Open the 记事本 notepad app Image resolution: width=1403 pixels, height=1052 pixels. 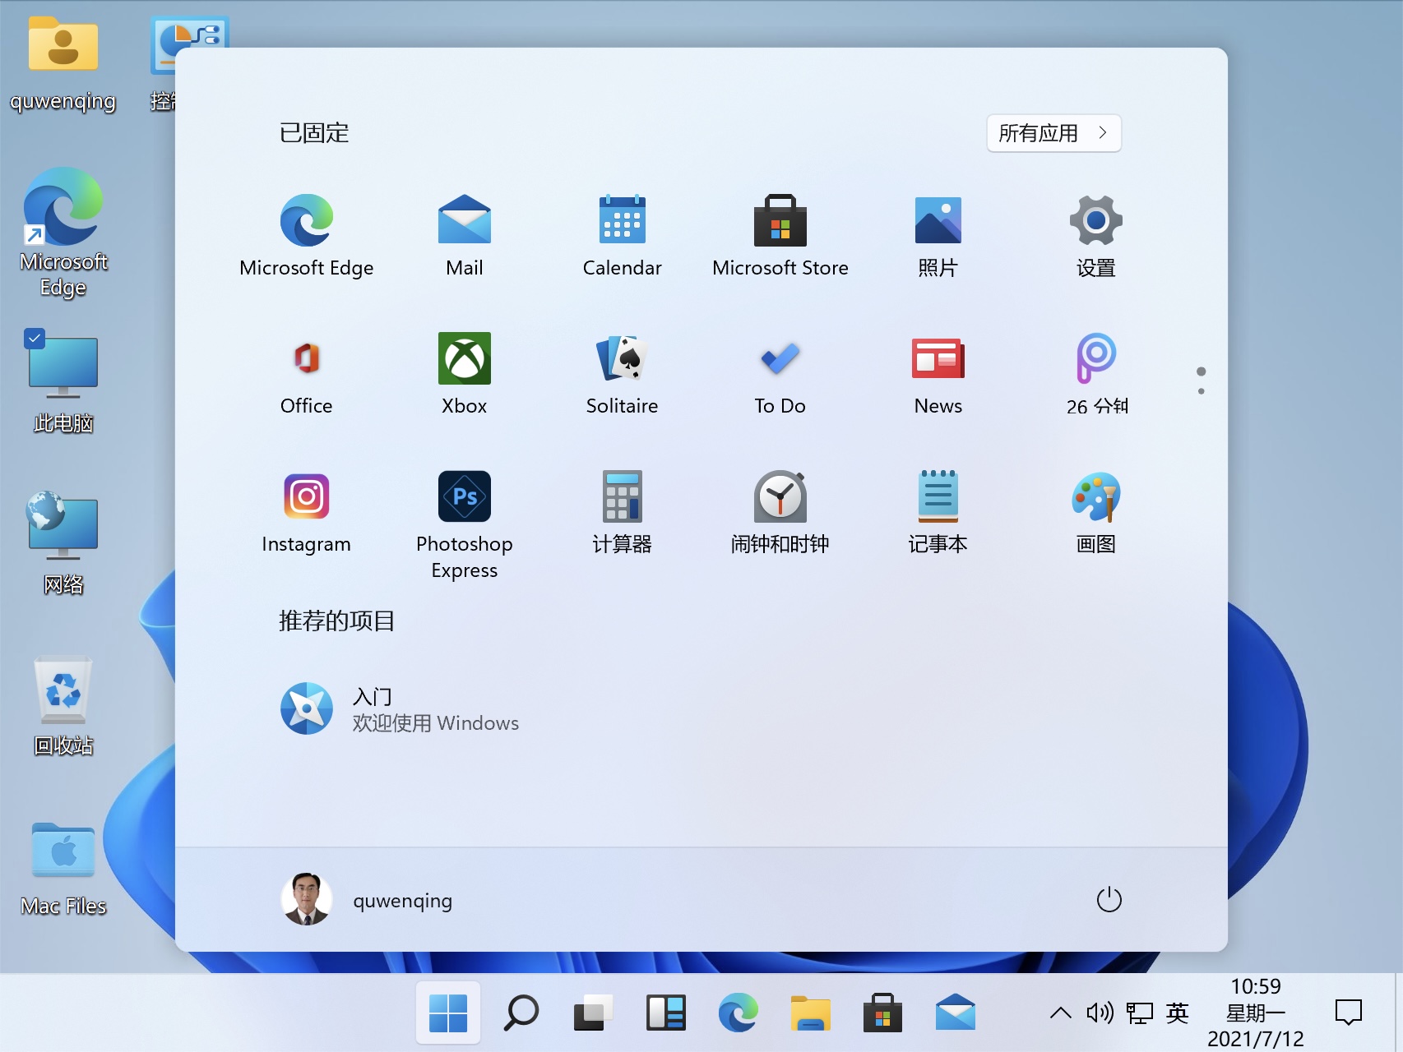click(938, 512)
